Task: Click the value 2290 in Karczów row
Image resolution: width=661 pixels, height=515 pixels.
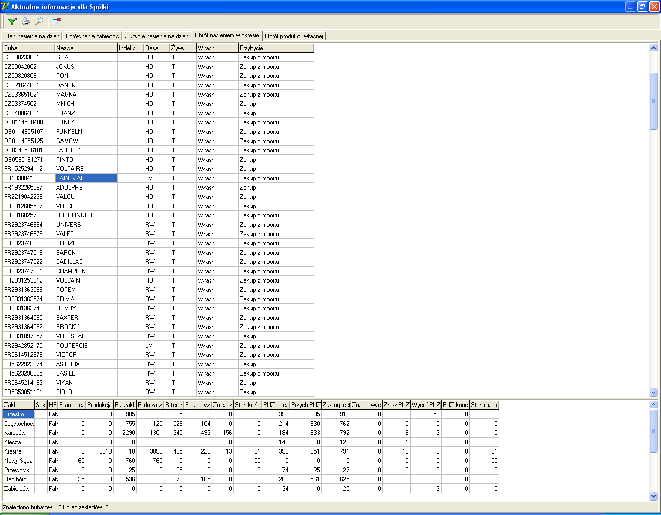Action: coord(125,433)
